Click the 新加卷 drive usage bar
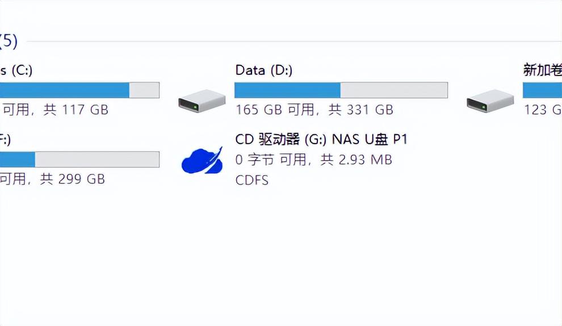This screenshot has width=562, height=326. click(x=542, y=90)
